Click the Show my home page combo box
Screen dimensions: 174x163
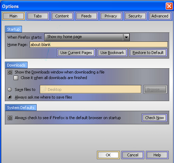[x=87, y=37]
